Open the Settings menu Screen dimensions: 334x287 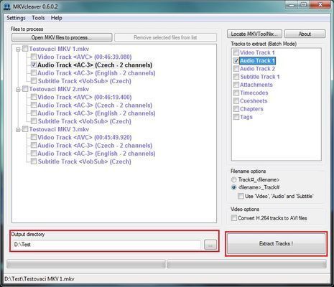(x=16, y=18)
